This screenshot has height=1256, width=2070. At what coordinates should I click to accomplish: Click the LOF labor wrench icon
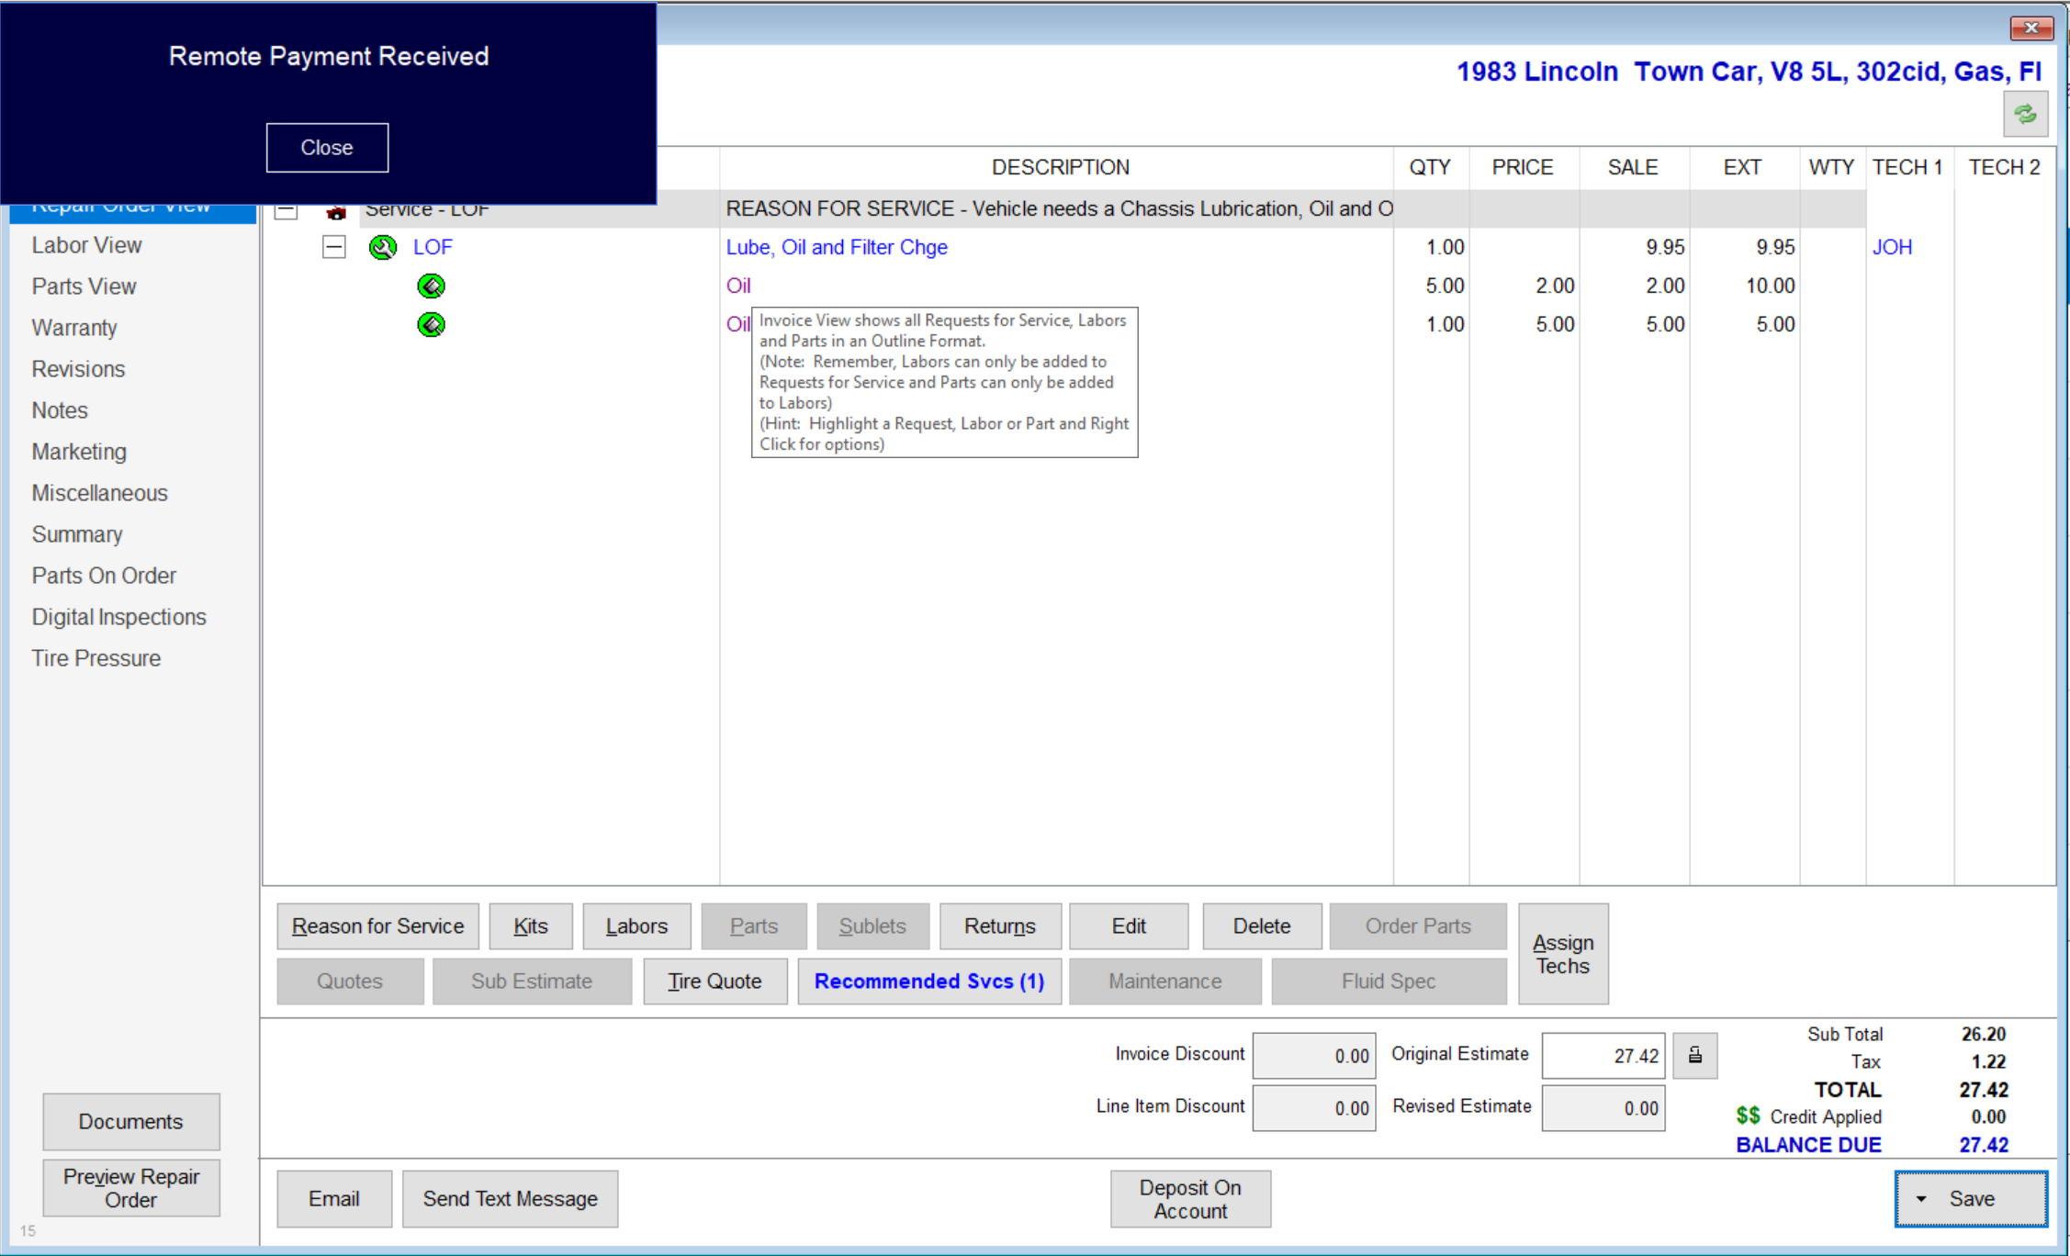pos(382,247)
